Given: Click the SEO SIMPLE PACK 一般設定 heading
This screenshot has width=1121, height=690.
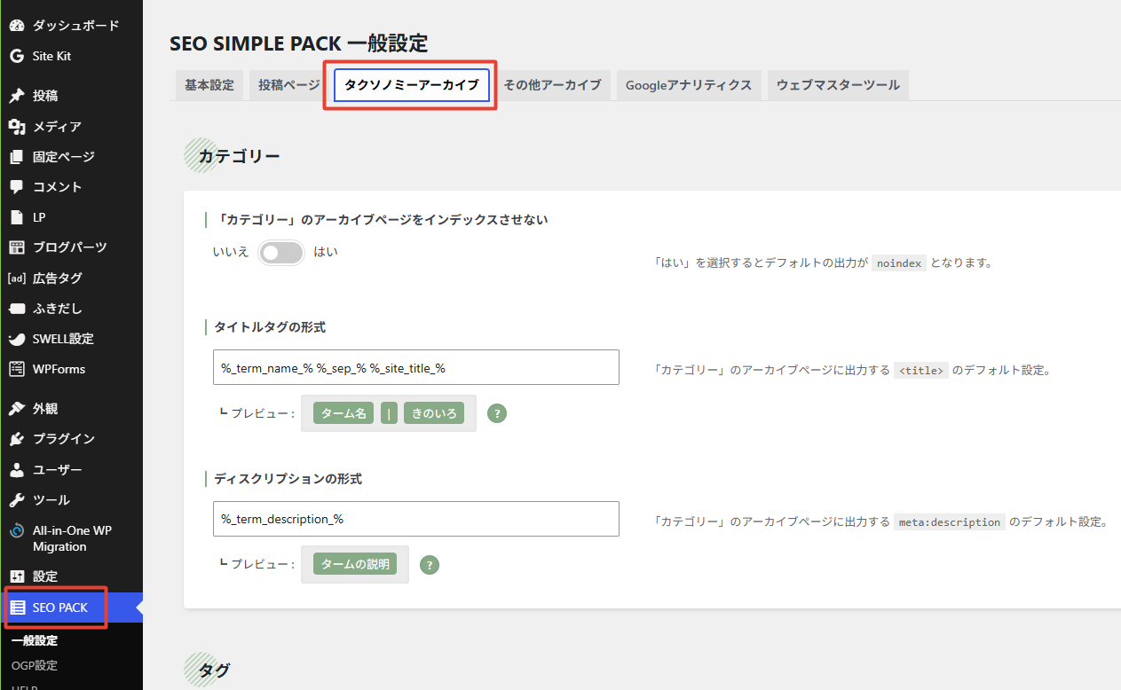Looking at the screenshot, I should (298, 43).
